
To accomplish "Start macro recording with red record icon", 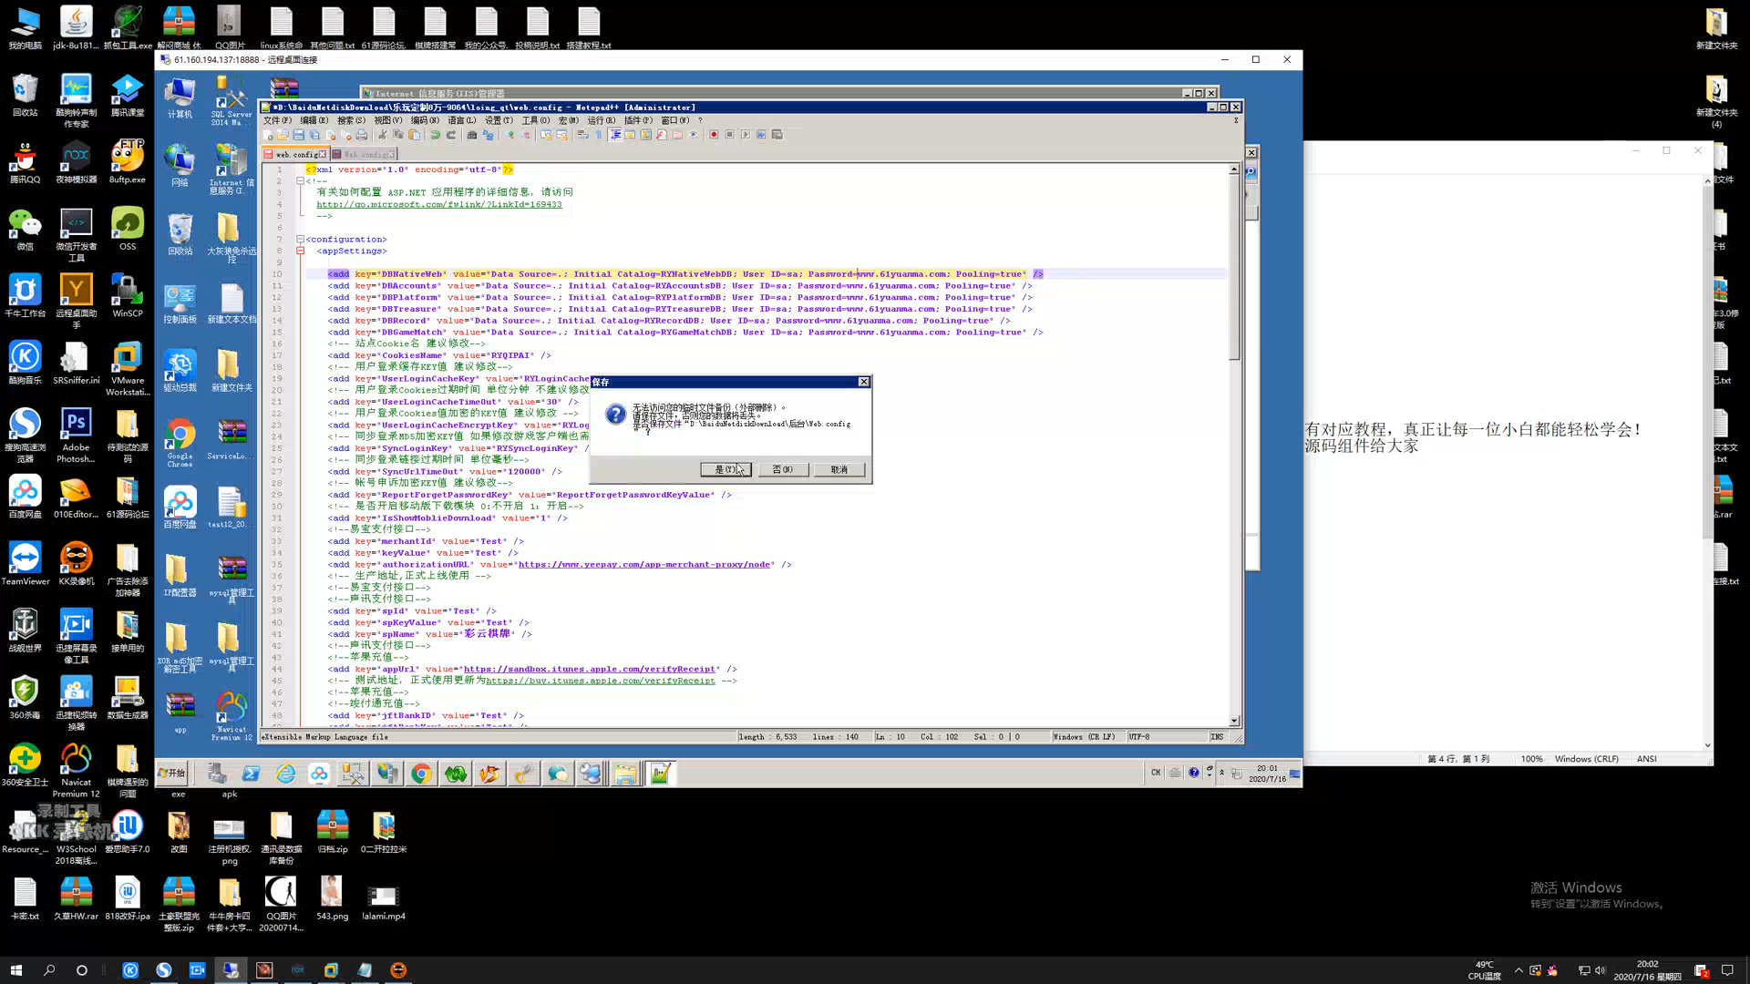I will tap(714, 135).
